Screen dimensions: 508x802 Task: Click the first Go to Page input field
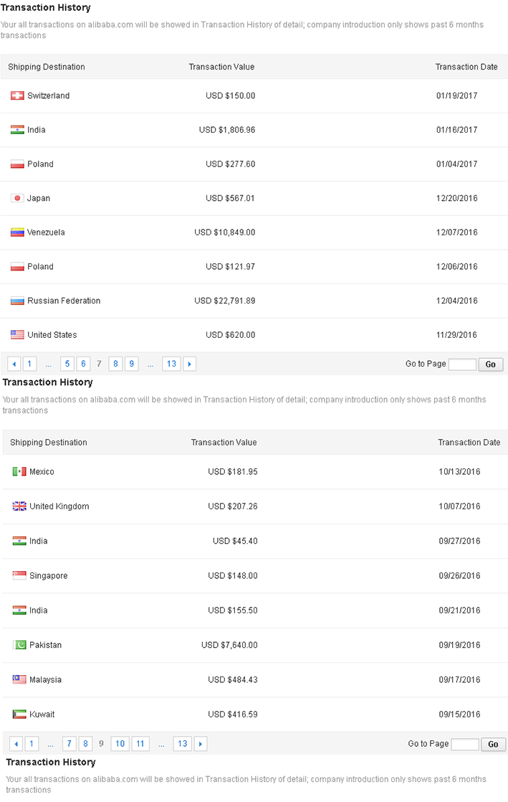463,364
